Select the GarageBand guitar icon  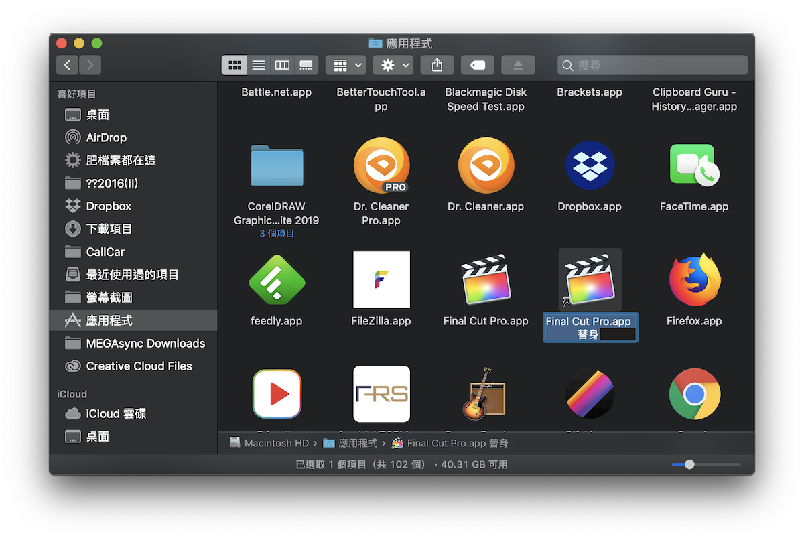point(486,394)
